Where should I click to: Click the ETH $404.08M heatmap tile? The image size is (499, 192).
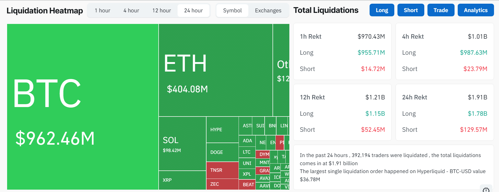pyautogui.click(x=215, y=70)
